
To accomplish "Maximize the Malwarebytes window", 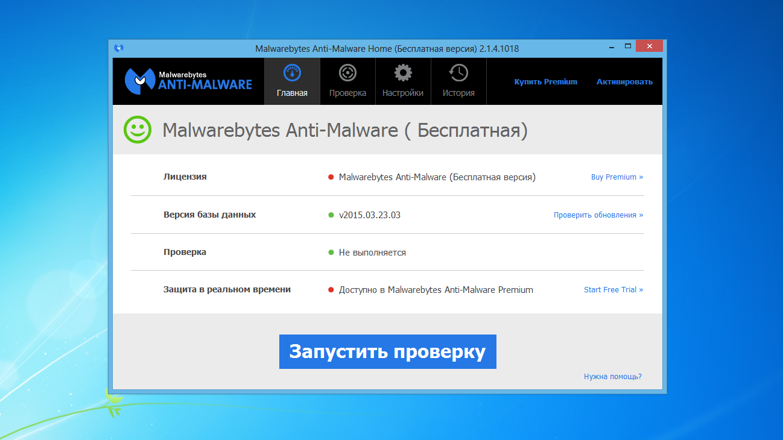I will (627, 46).
